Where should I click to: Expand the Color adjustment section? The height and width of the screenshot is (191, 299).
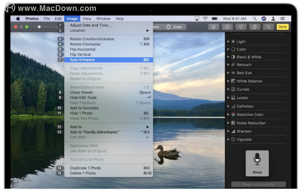pyautogui.click(x=228, y=49)
